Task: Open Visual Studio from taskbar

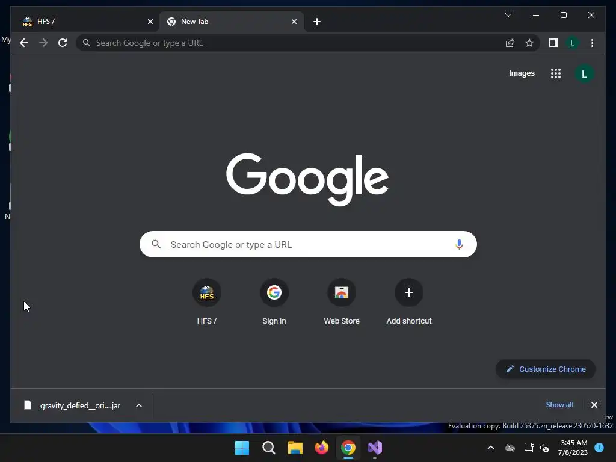Action: pyautogui.click(x=375, y=448)
